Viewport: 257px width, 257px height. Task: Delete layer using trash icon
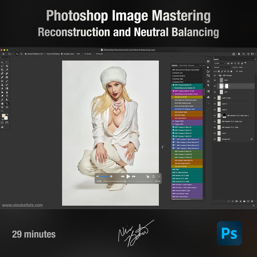click(252, 201)
